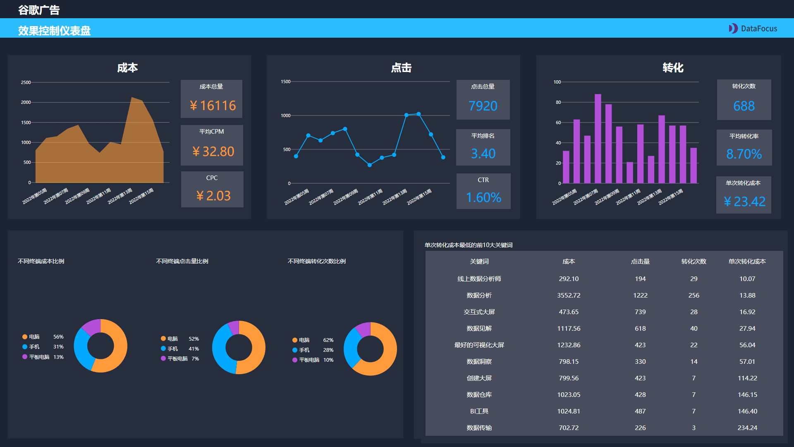Click the 效果控制仪表盘 heading
Screen dimensions: 794x447
click(x=54, y=31)
